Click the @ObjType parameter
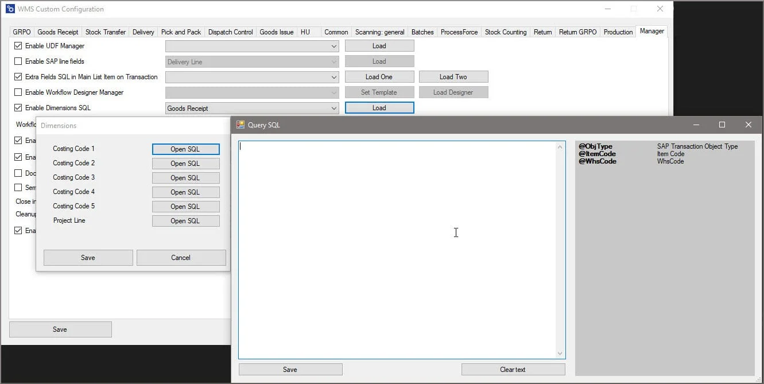Viewport: 764px width, 384px height. click(596, 146)
